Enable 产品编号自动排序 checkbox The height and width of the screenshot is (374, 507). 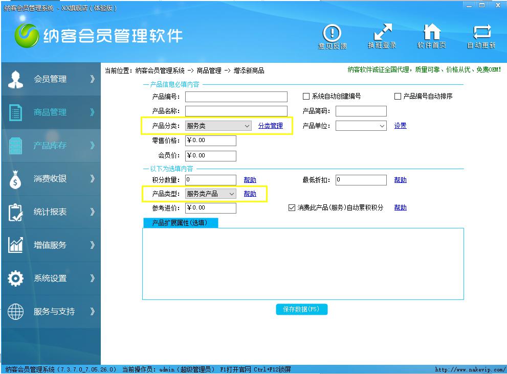tap(398, 97)
